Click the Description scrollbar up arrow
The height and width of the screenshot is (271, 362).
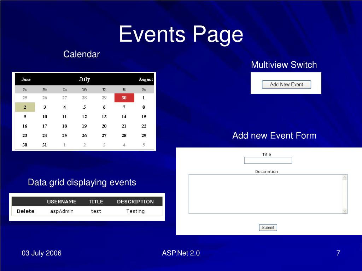point(345,177)
